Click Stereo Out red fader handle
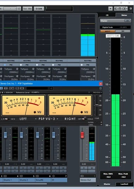This screenshot has width=134, height=189. point(82,135)
